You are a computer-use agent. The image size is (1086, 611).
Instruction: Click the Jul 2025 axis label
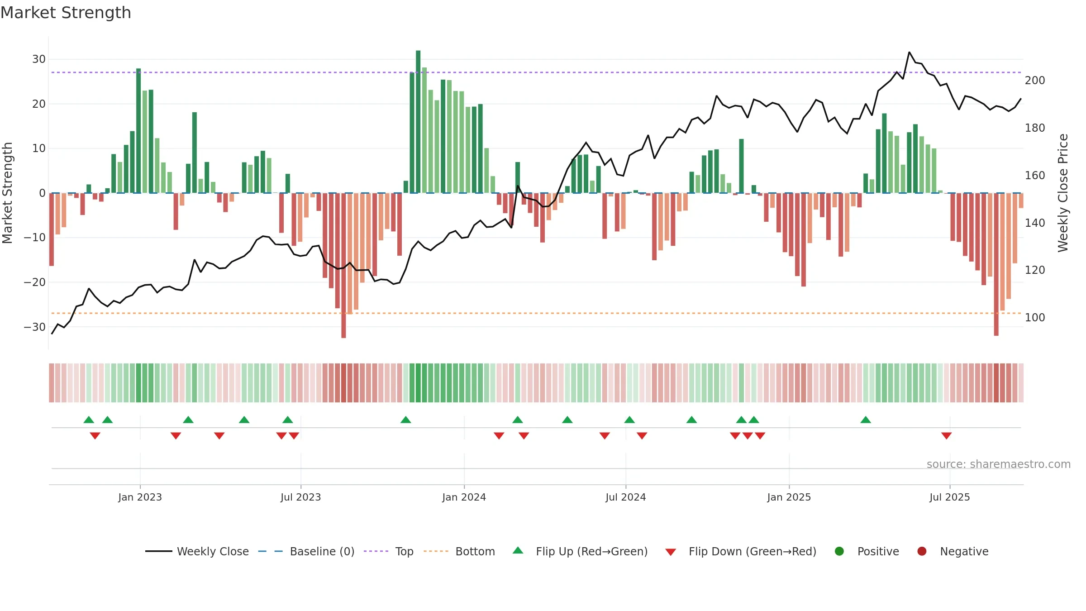[949, 497]
